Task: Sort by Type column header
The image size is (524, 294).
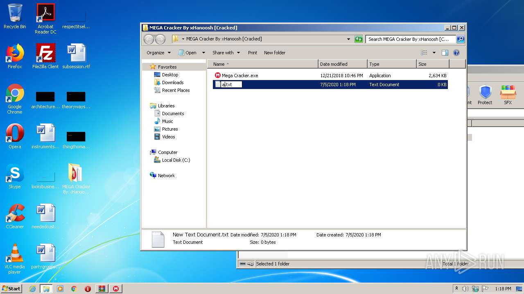Action: [392, 64]
